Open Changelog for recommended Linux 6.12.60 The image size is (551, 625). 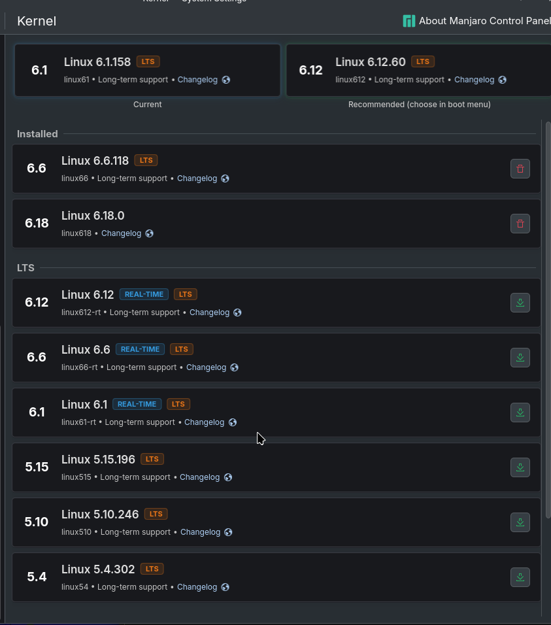(x=474, y=80)
